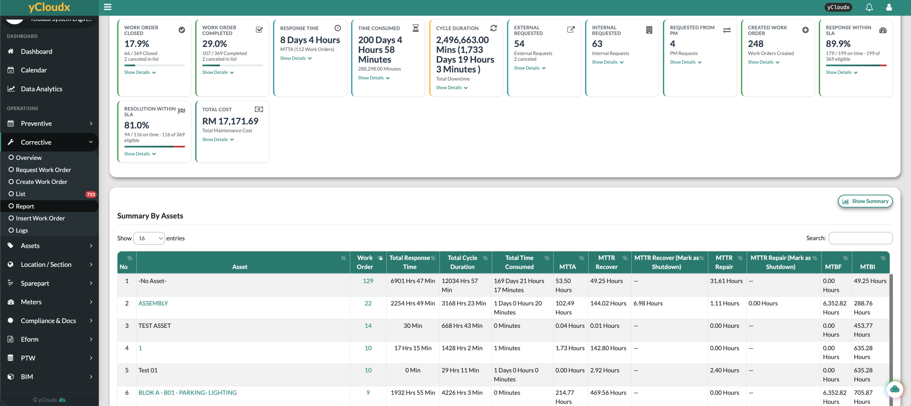Viewport: 911px width, 406px height.
Task: Open BLOK A - B01 - PARKING- LIGHTING asset link
Action: 188,393
